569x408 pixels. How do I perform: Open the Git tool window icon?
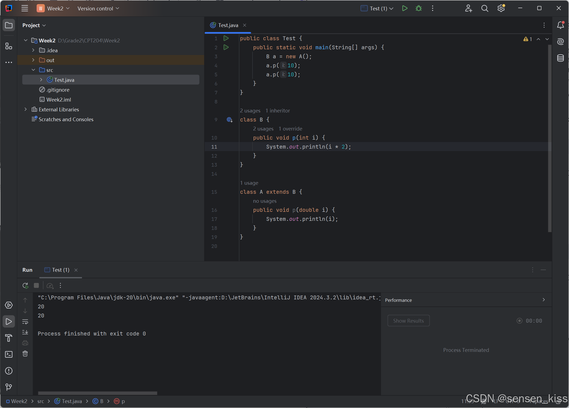click(x=9, y=387)
